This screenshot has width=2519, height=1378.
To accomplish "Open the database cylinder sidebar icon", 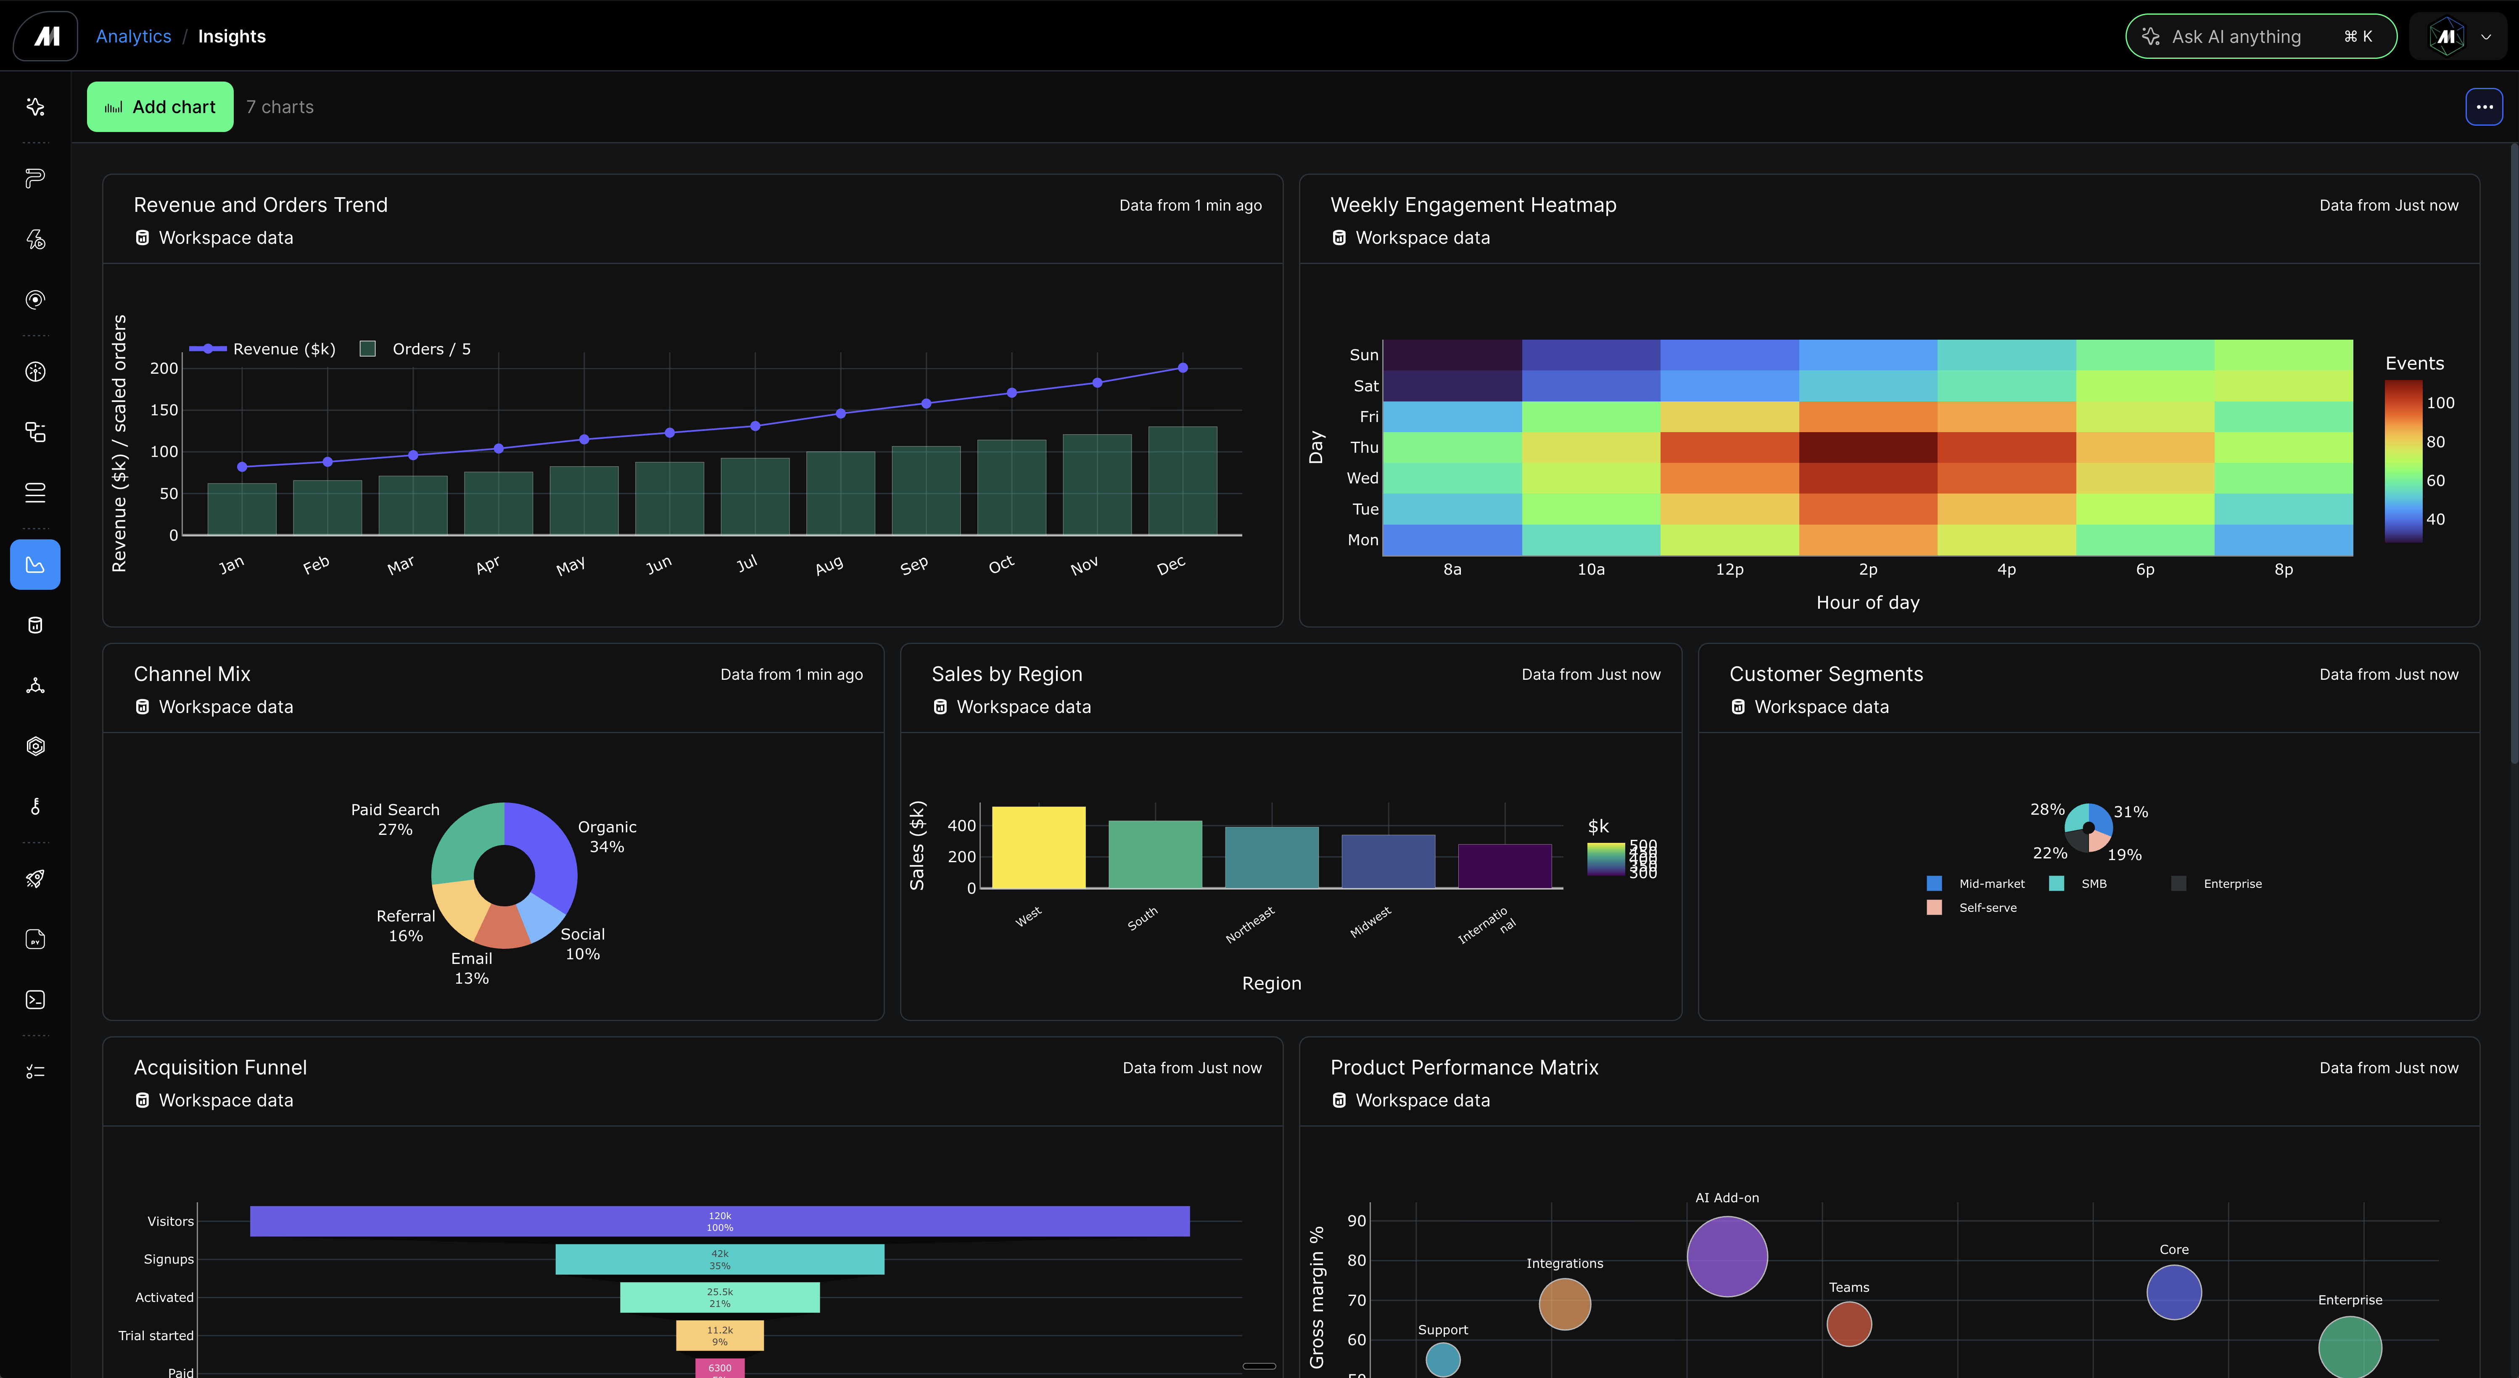I will (x=35, y=625).
